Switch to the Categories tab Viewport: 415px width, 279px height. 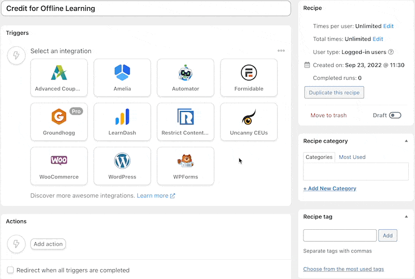click(319, 157)
